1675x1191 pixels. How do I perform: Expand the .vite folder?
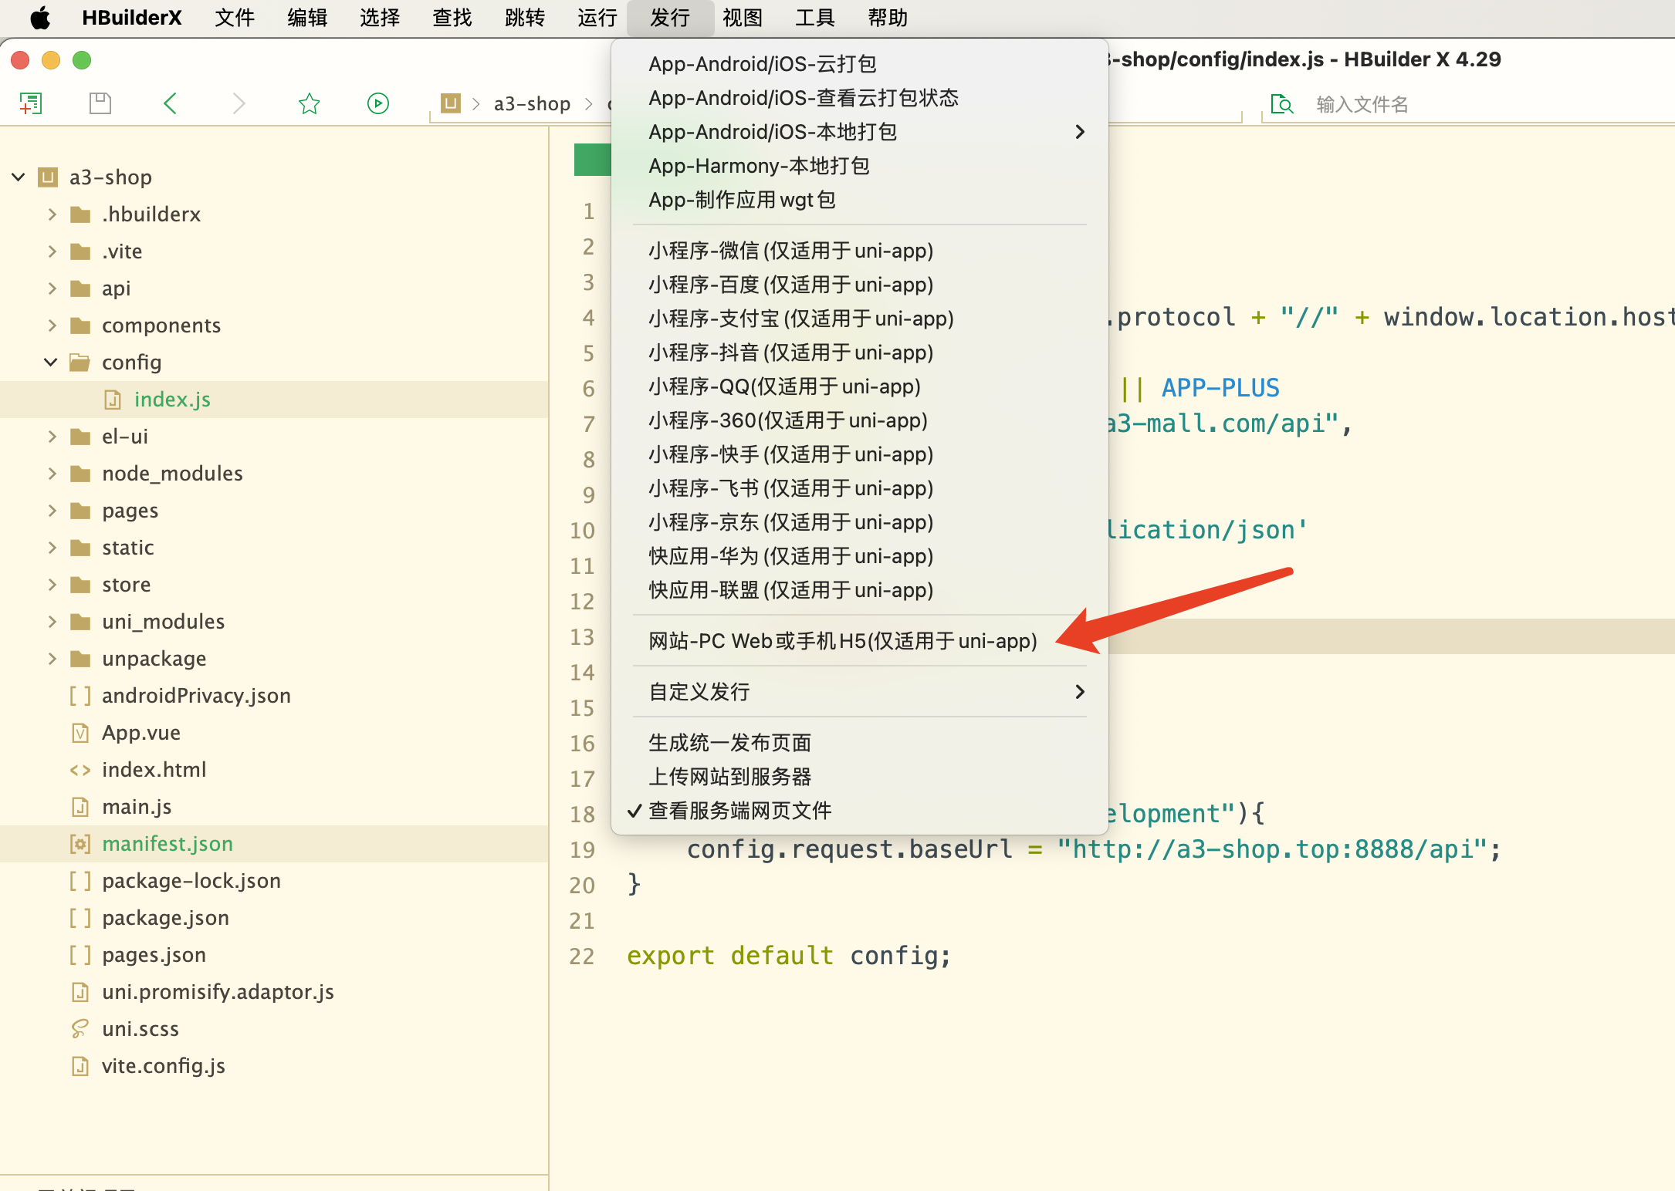[52, 251]
